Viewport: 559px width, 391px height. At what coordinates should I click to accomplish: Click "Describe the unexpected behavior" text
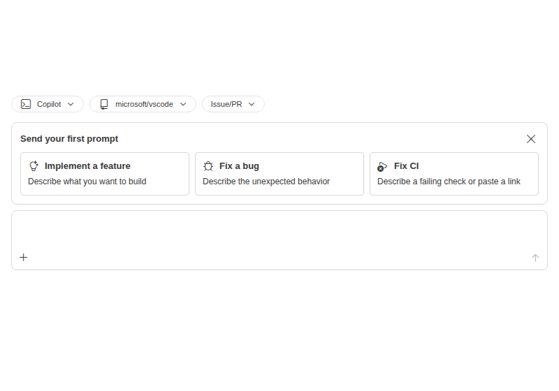coord(266,182)
